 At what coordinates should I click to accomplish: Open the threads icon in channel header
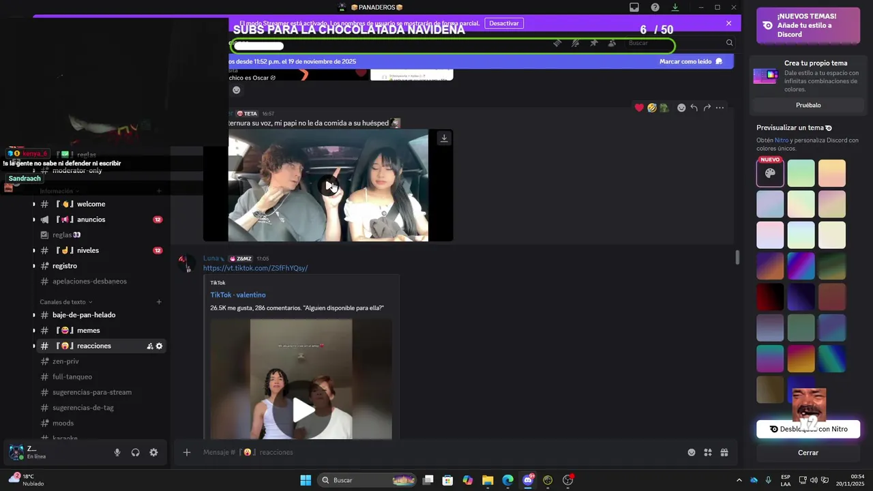click(x=557, y=43)
